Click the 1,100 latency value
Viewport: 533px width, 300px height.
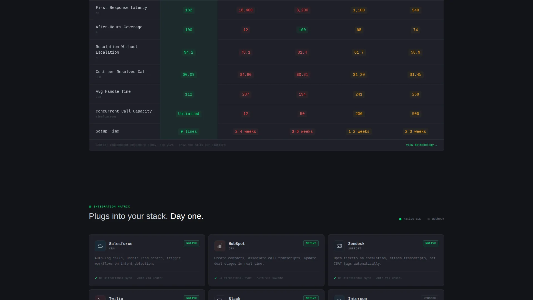pyautogui.click(x=359, y=10)
